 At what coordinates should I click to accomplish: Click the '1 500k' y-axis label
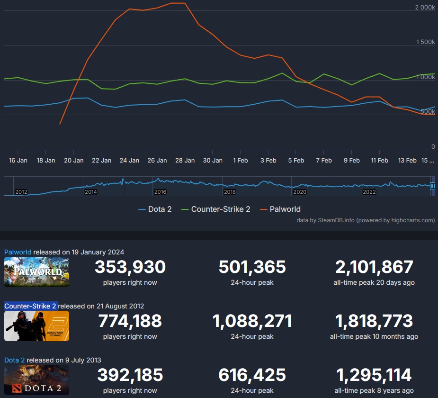click(x=425, y=42)
